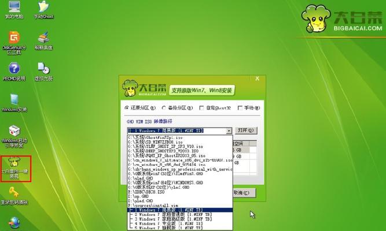Select G:\ylmf.GHO entry
The image size is (386, 231).
tap(180, 178)
